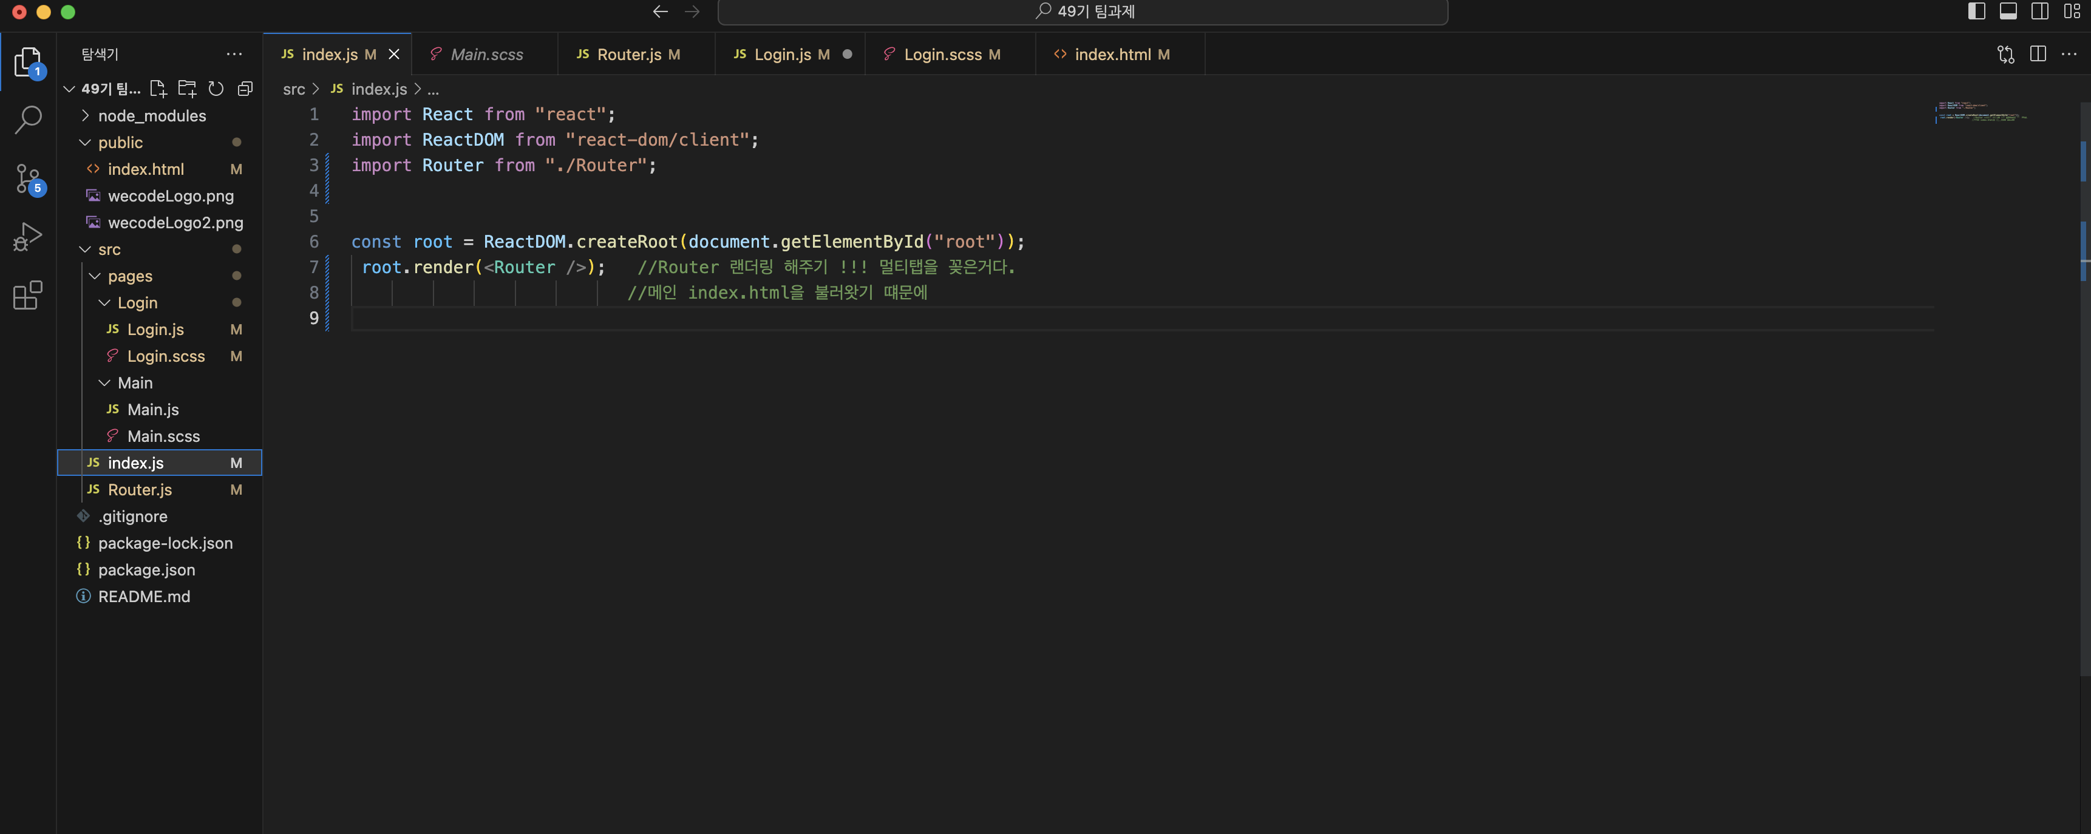Open the compare changes icon in editor toolbar
Viewport: 2091px width, 834px height.
[x=2006, y=55]
